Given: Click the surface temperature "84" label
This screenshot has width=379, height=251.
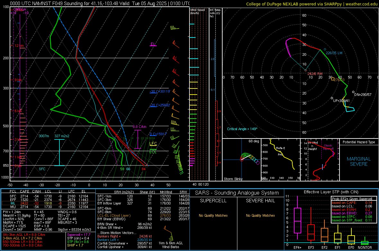Looking at the screenshot, I should tap(144, 169).
